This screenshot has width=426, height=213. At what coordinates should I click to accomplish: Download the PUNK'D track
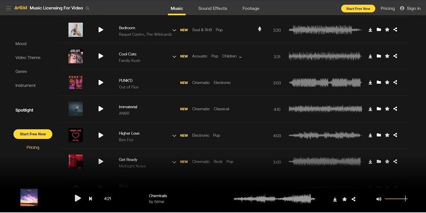tap(370, 83)
